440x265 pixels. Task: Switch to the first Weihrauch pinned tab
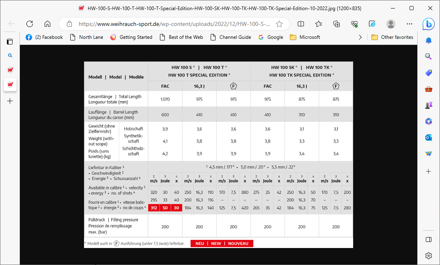click(x=10, y=70)
